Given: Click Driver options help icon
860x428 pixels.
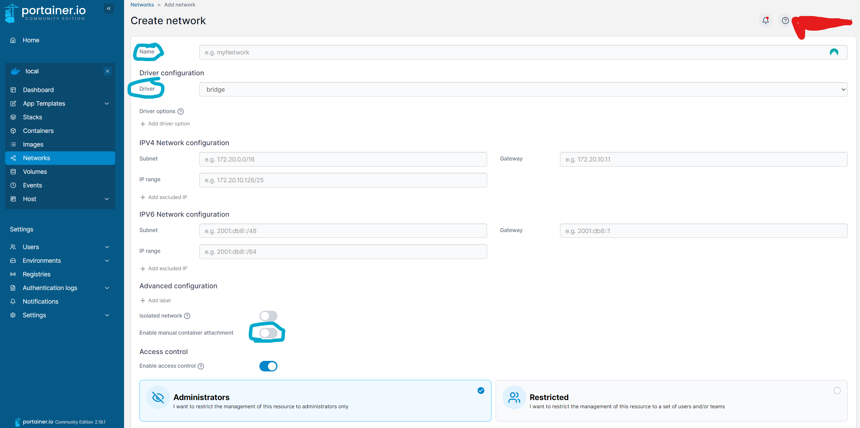Looking at the screenshot, I should coord(181,111).
